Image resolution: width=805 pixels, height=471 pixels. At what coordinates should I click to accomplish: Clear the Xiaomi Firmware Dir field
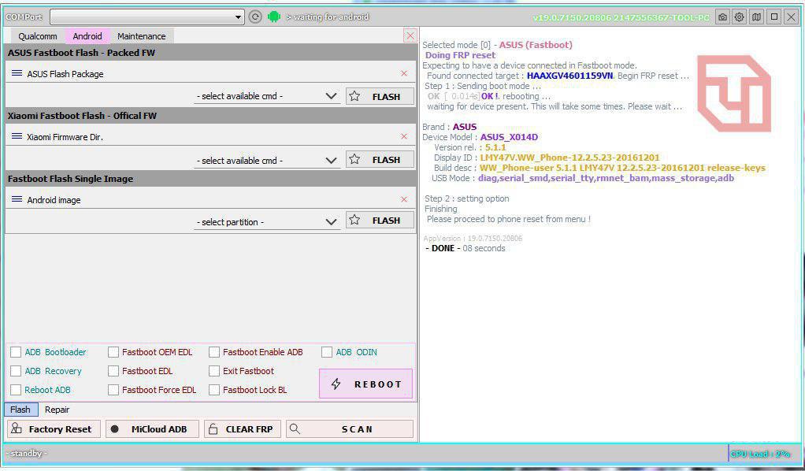click(404, 136)
